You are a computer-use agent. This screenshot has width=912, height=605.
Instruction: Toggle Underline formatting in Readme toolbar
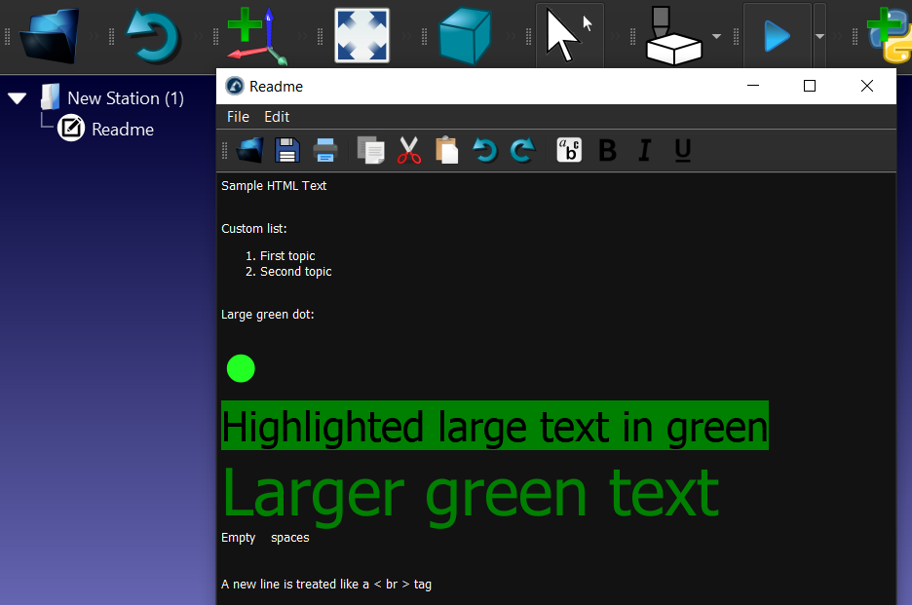point(682,150)
